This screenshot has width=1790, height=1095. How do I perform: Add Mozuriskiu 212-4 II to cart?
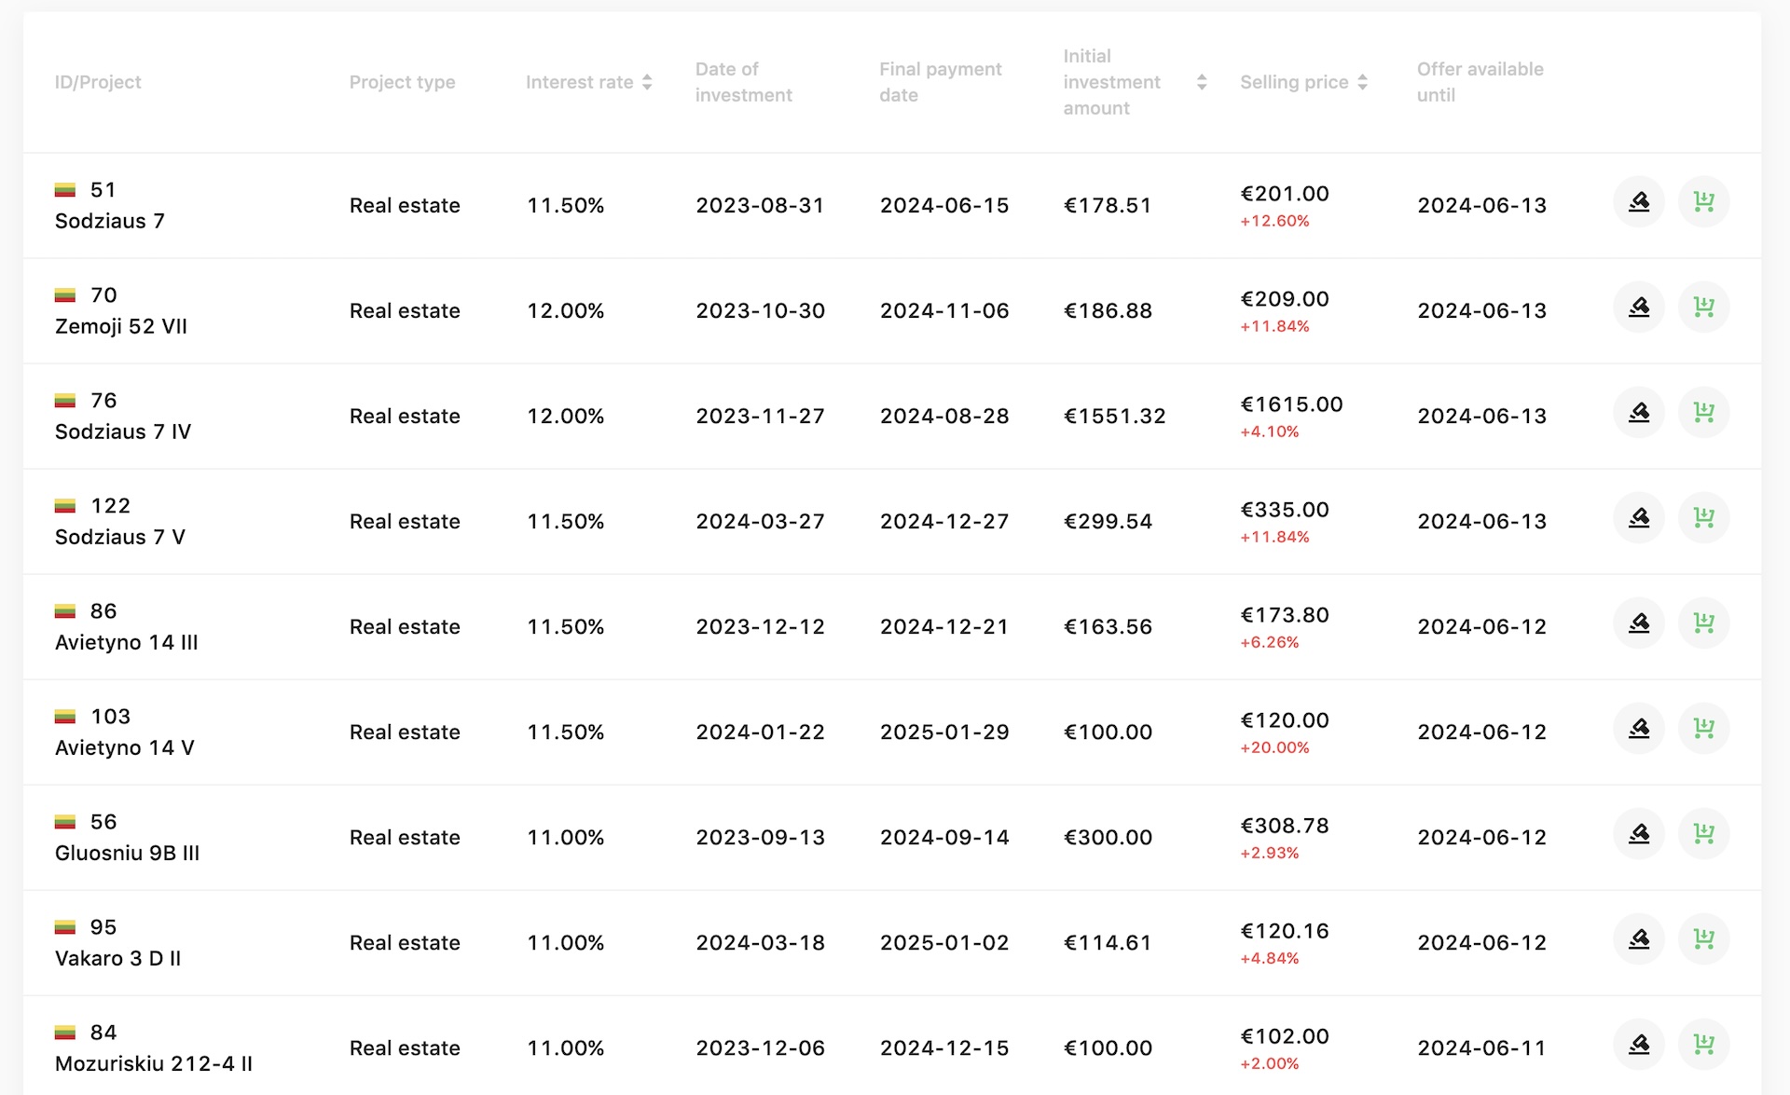click(1703, 1045)
